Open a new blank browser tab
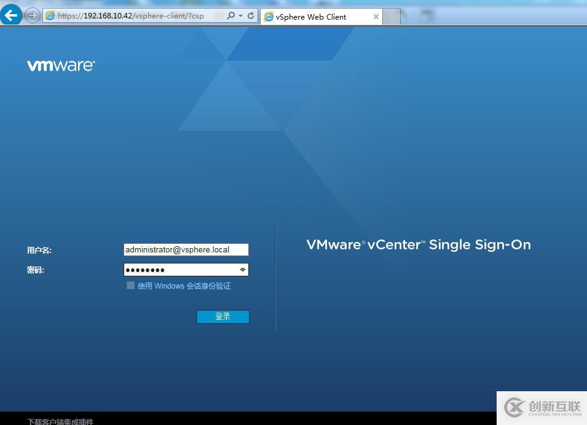Viewport: 587px width, 425px height. [392, 17]
